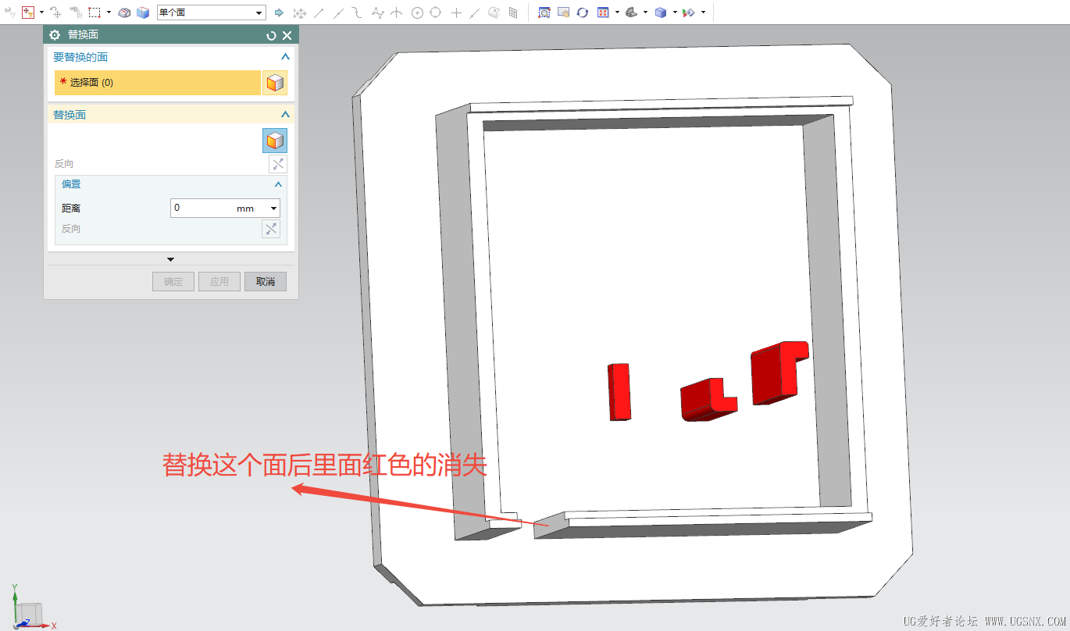The height and width of the screenshot is (631, 1070).
Task: Click the Rotate view icon
Action: point(583,12)
